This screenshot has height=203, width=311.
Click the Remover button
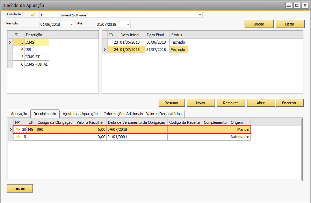point(231,103)
